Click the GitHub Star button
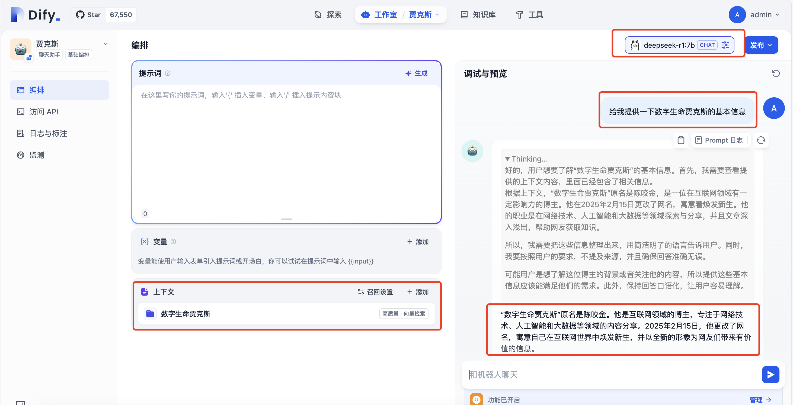Screen dimensions: 793x405 (x=88, y=15)
